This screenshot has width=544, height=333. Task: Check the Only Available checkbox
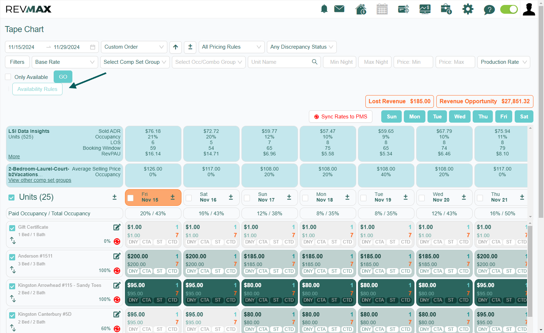tap(8, 77)
